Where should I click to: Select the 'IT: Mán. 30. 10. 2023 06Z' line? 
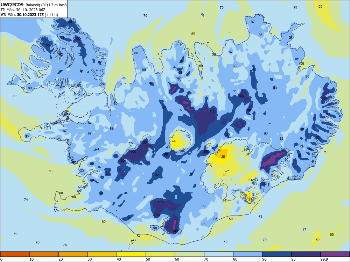(x=23, y=10)
